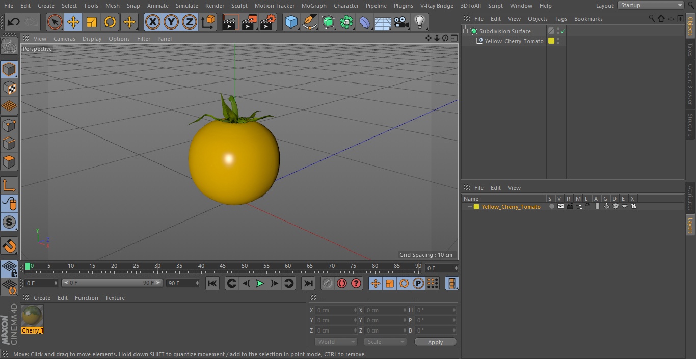Enable the Axis mode tool
696x359 pixels.
(x=9, y=185)
